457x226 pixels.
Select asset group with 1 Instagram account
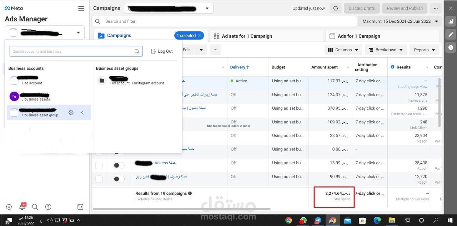(136, 81)
